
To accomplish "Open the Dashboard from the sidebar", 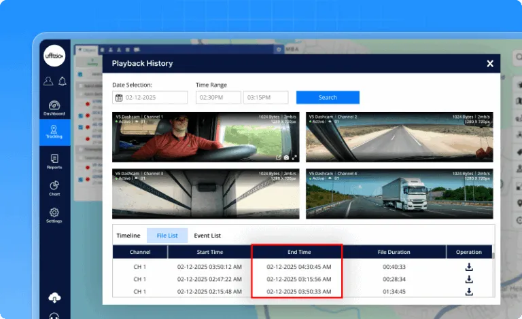I will click(x=54, y=107).
